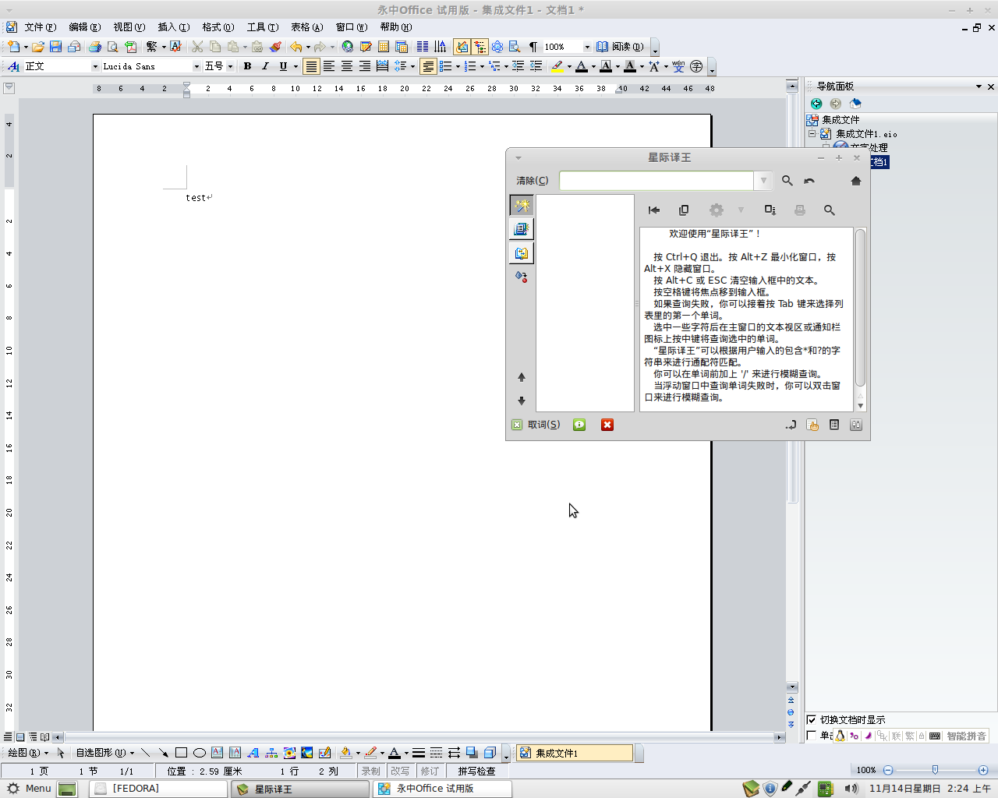Open the 表格(A) menu
This screenshot has height=798, width=998.
(307, 27)
